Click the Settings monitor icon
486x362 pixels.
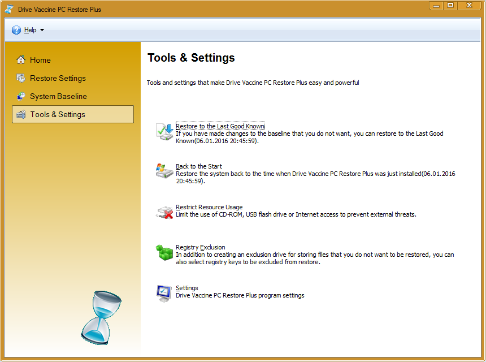(x=164, y=293)
